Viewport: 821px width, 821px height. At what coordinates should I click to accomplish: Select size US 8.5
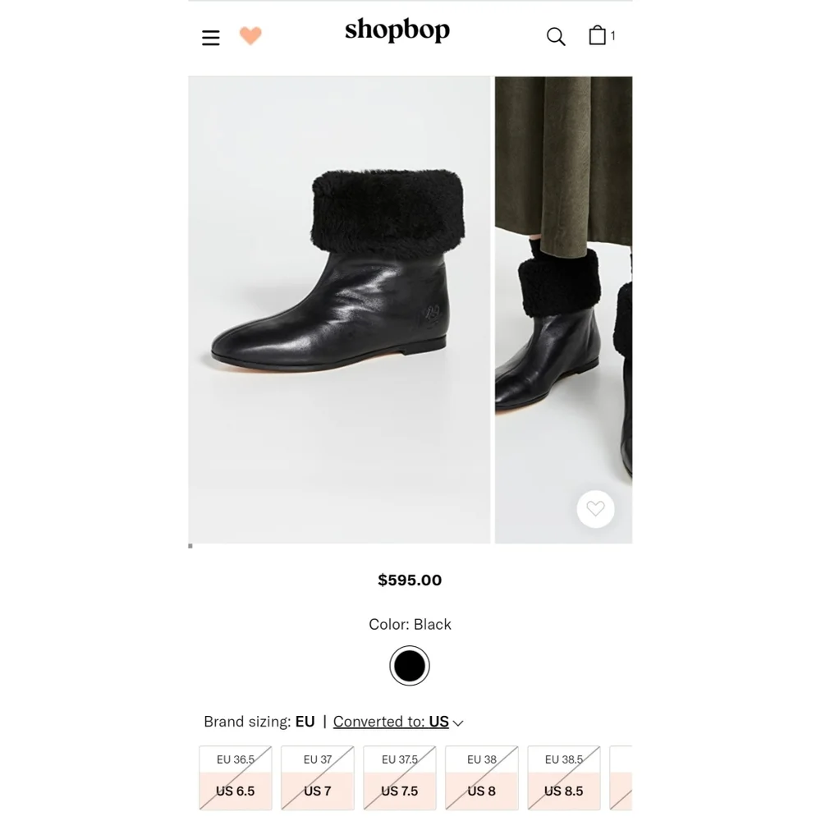(563, 777)
